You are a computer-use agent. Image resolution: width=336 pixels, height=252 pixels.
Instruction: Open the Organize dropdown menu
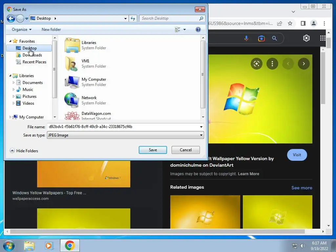(22, 30)
